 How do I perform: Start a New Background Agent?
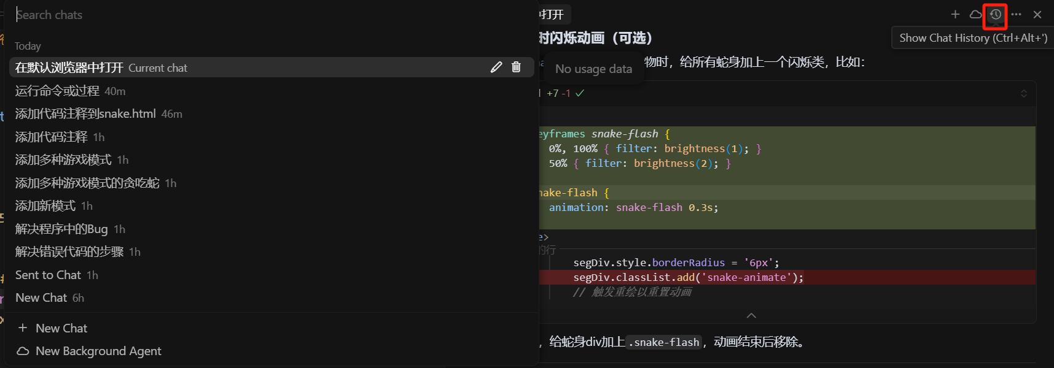(98, 351)
